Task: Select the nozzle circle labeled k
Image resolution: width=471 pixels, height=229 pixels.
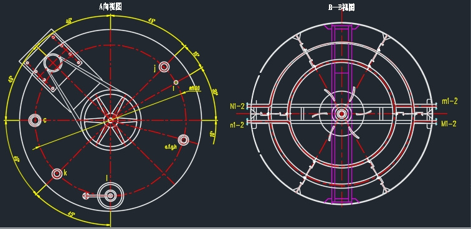Action: [57, 174]
